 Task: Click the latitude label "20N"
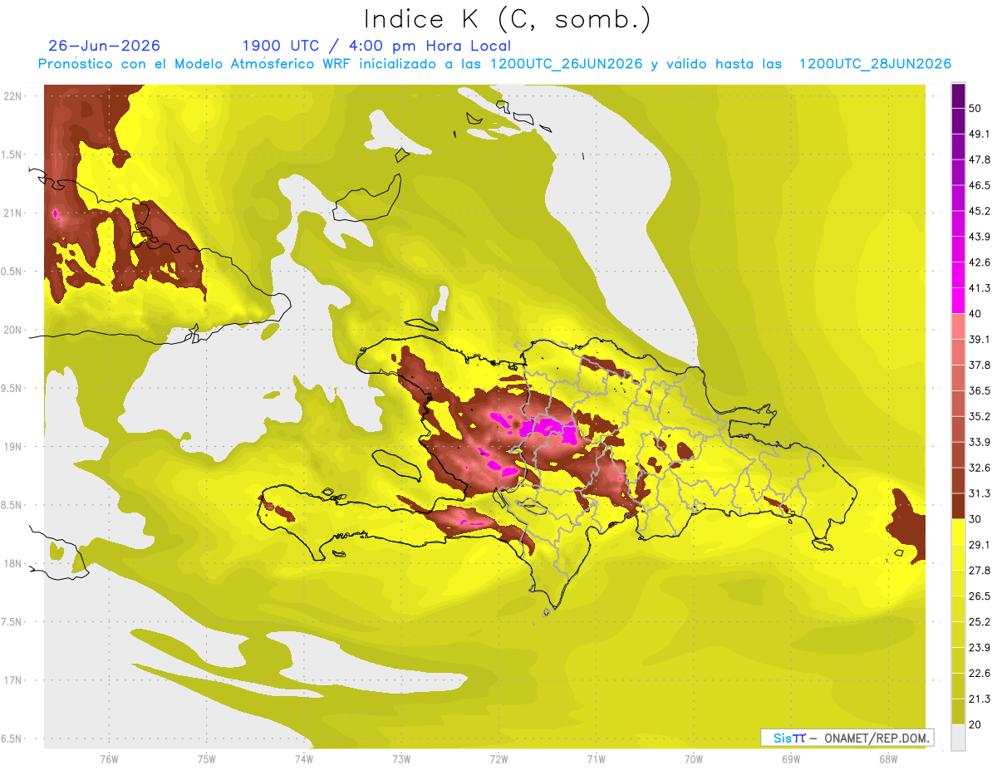[14, 330]
